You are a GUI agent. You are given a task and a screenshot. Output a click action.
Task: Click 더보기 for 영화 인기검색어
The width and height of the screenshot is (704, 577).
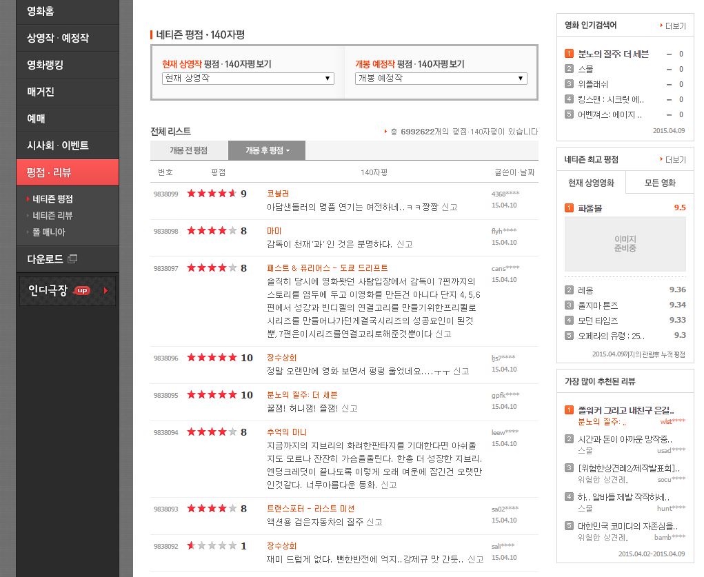[x=674, y=26]
